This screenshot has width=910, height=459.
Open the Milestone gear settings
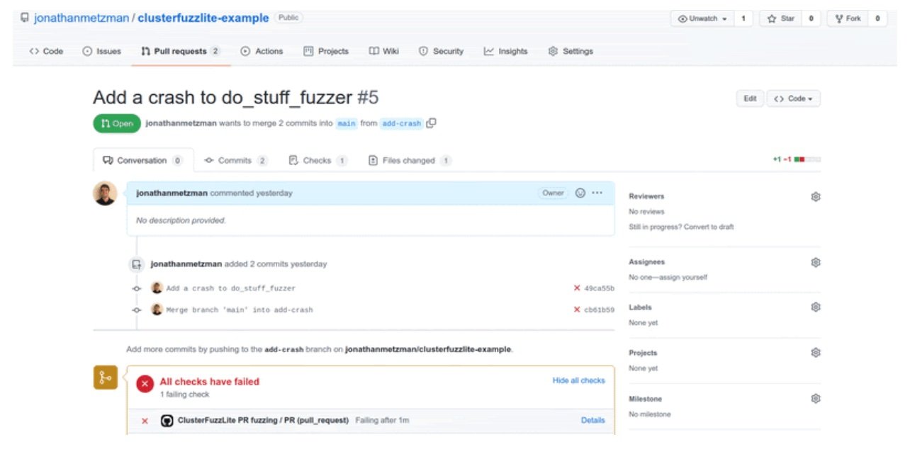tap(815, 399)
